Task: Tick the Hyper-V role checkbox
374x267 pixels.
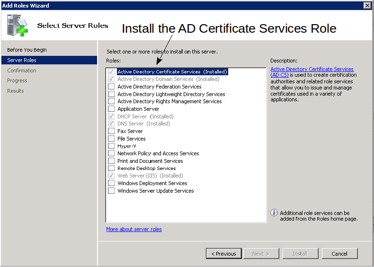Action: click(111, 146)
